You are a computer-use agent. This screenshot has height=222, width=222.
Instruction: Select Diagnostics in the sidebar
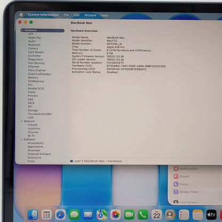35,59
